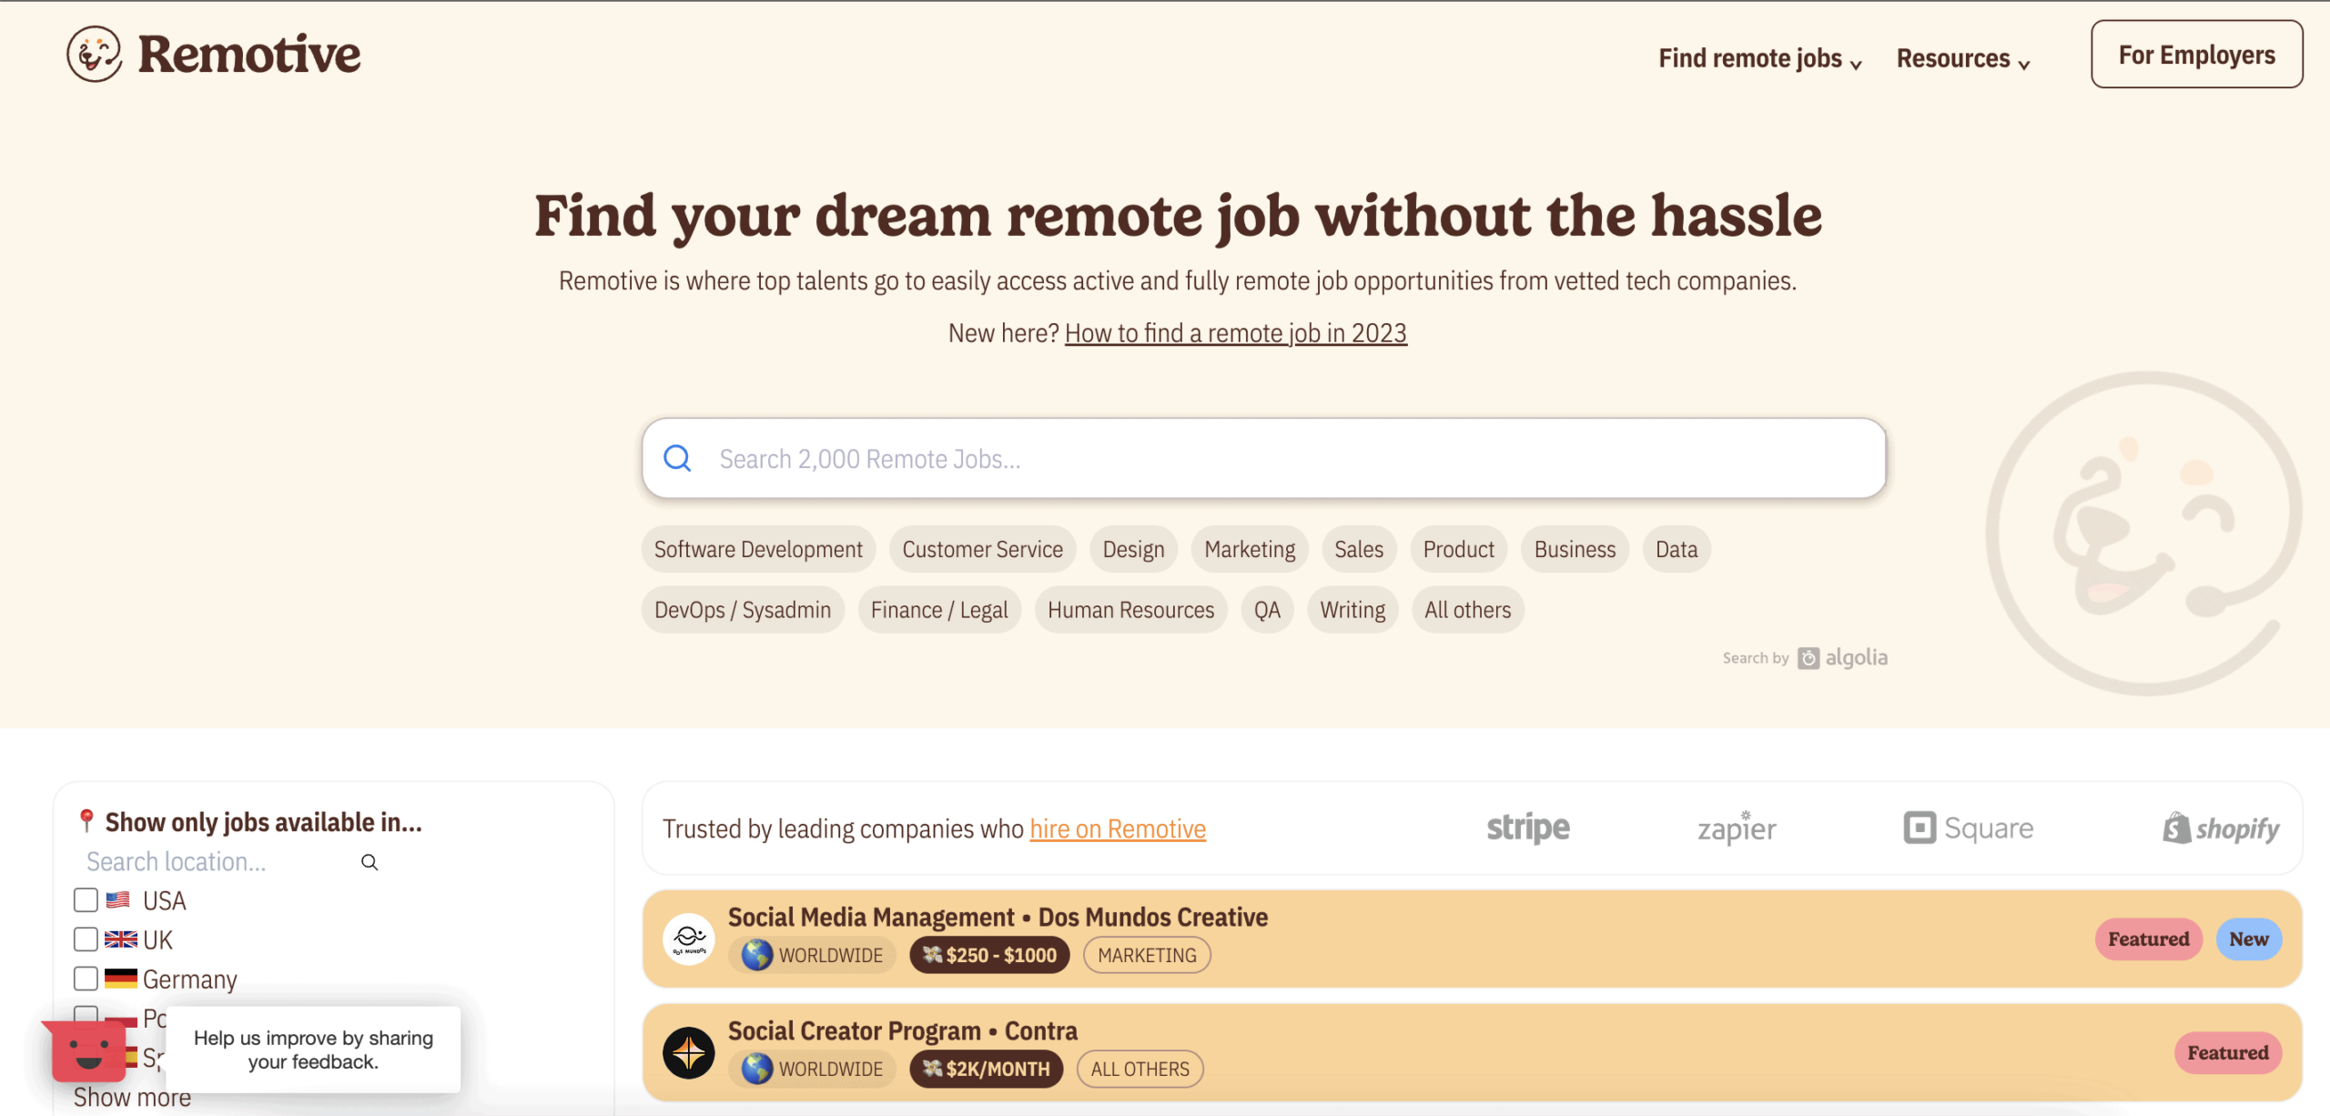Click the red location pin icon
The image size is (2330, 1116).
(x=86, y=821)
